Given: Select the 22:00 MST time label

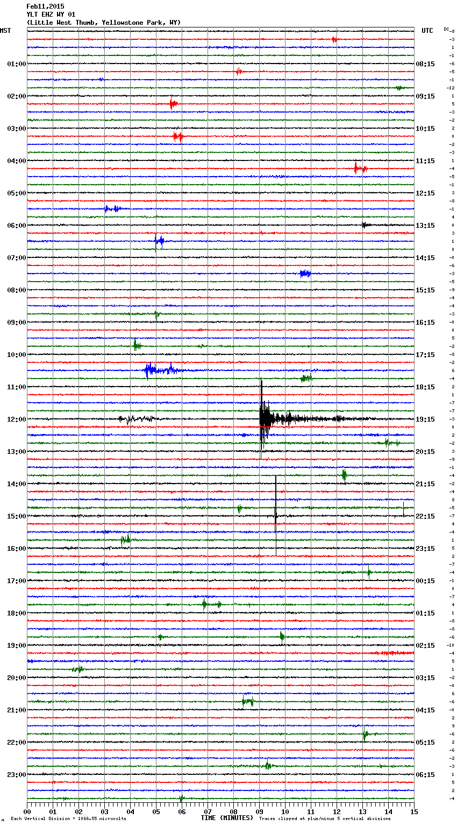Looking at the screenshot, I should (17, 743).
